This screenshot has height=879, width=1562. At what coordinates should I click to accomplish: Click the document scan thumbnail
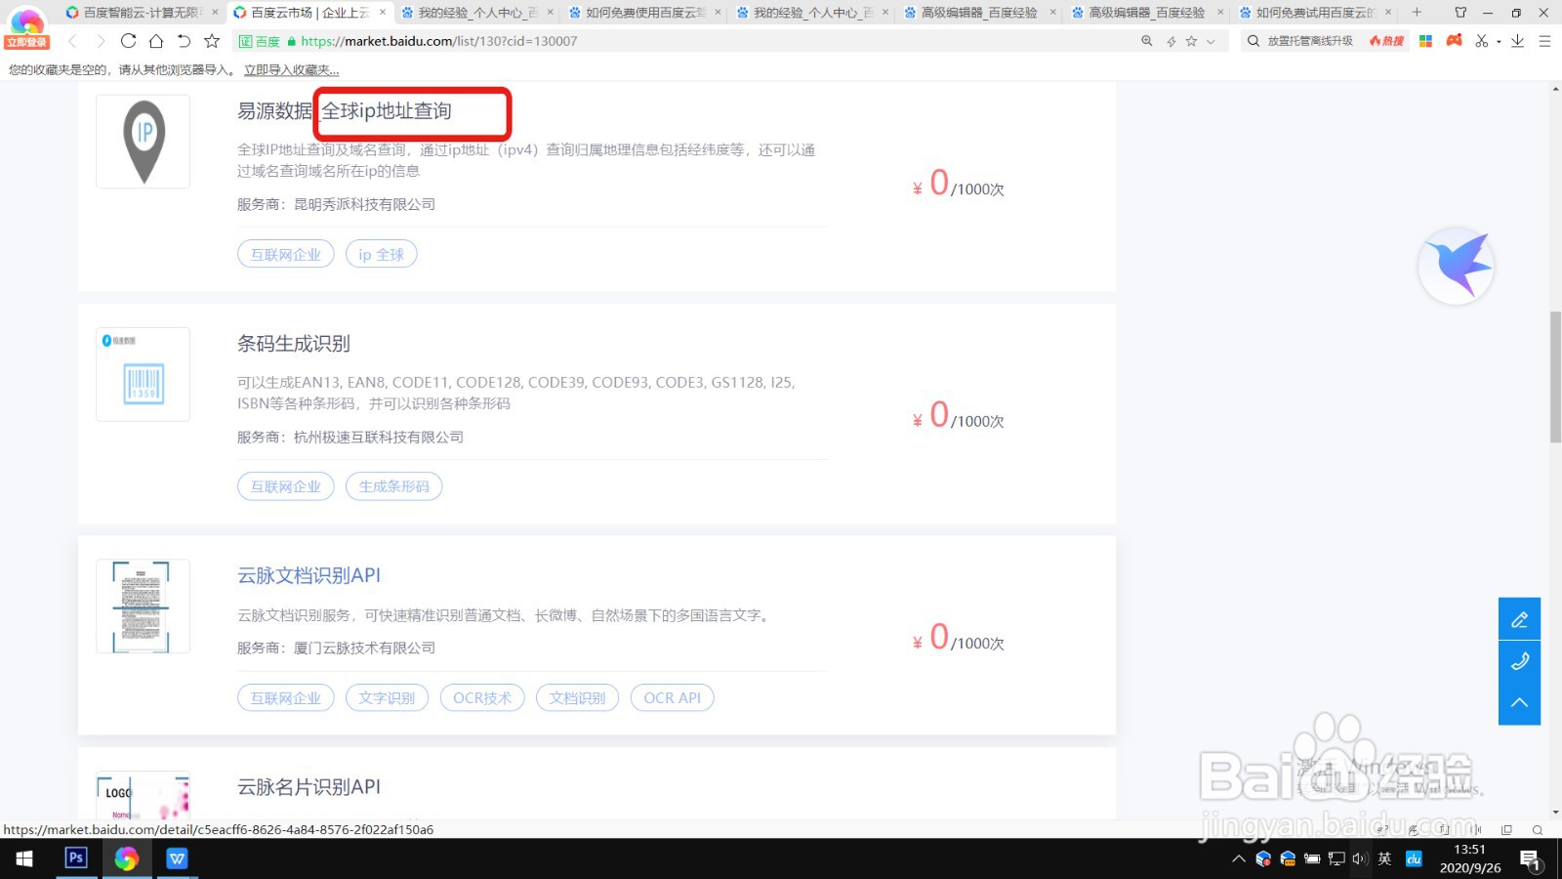[144, 606]
